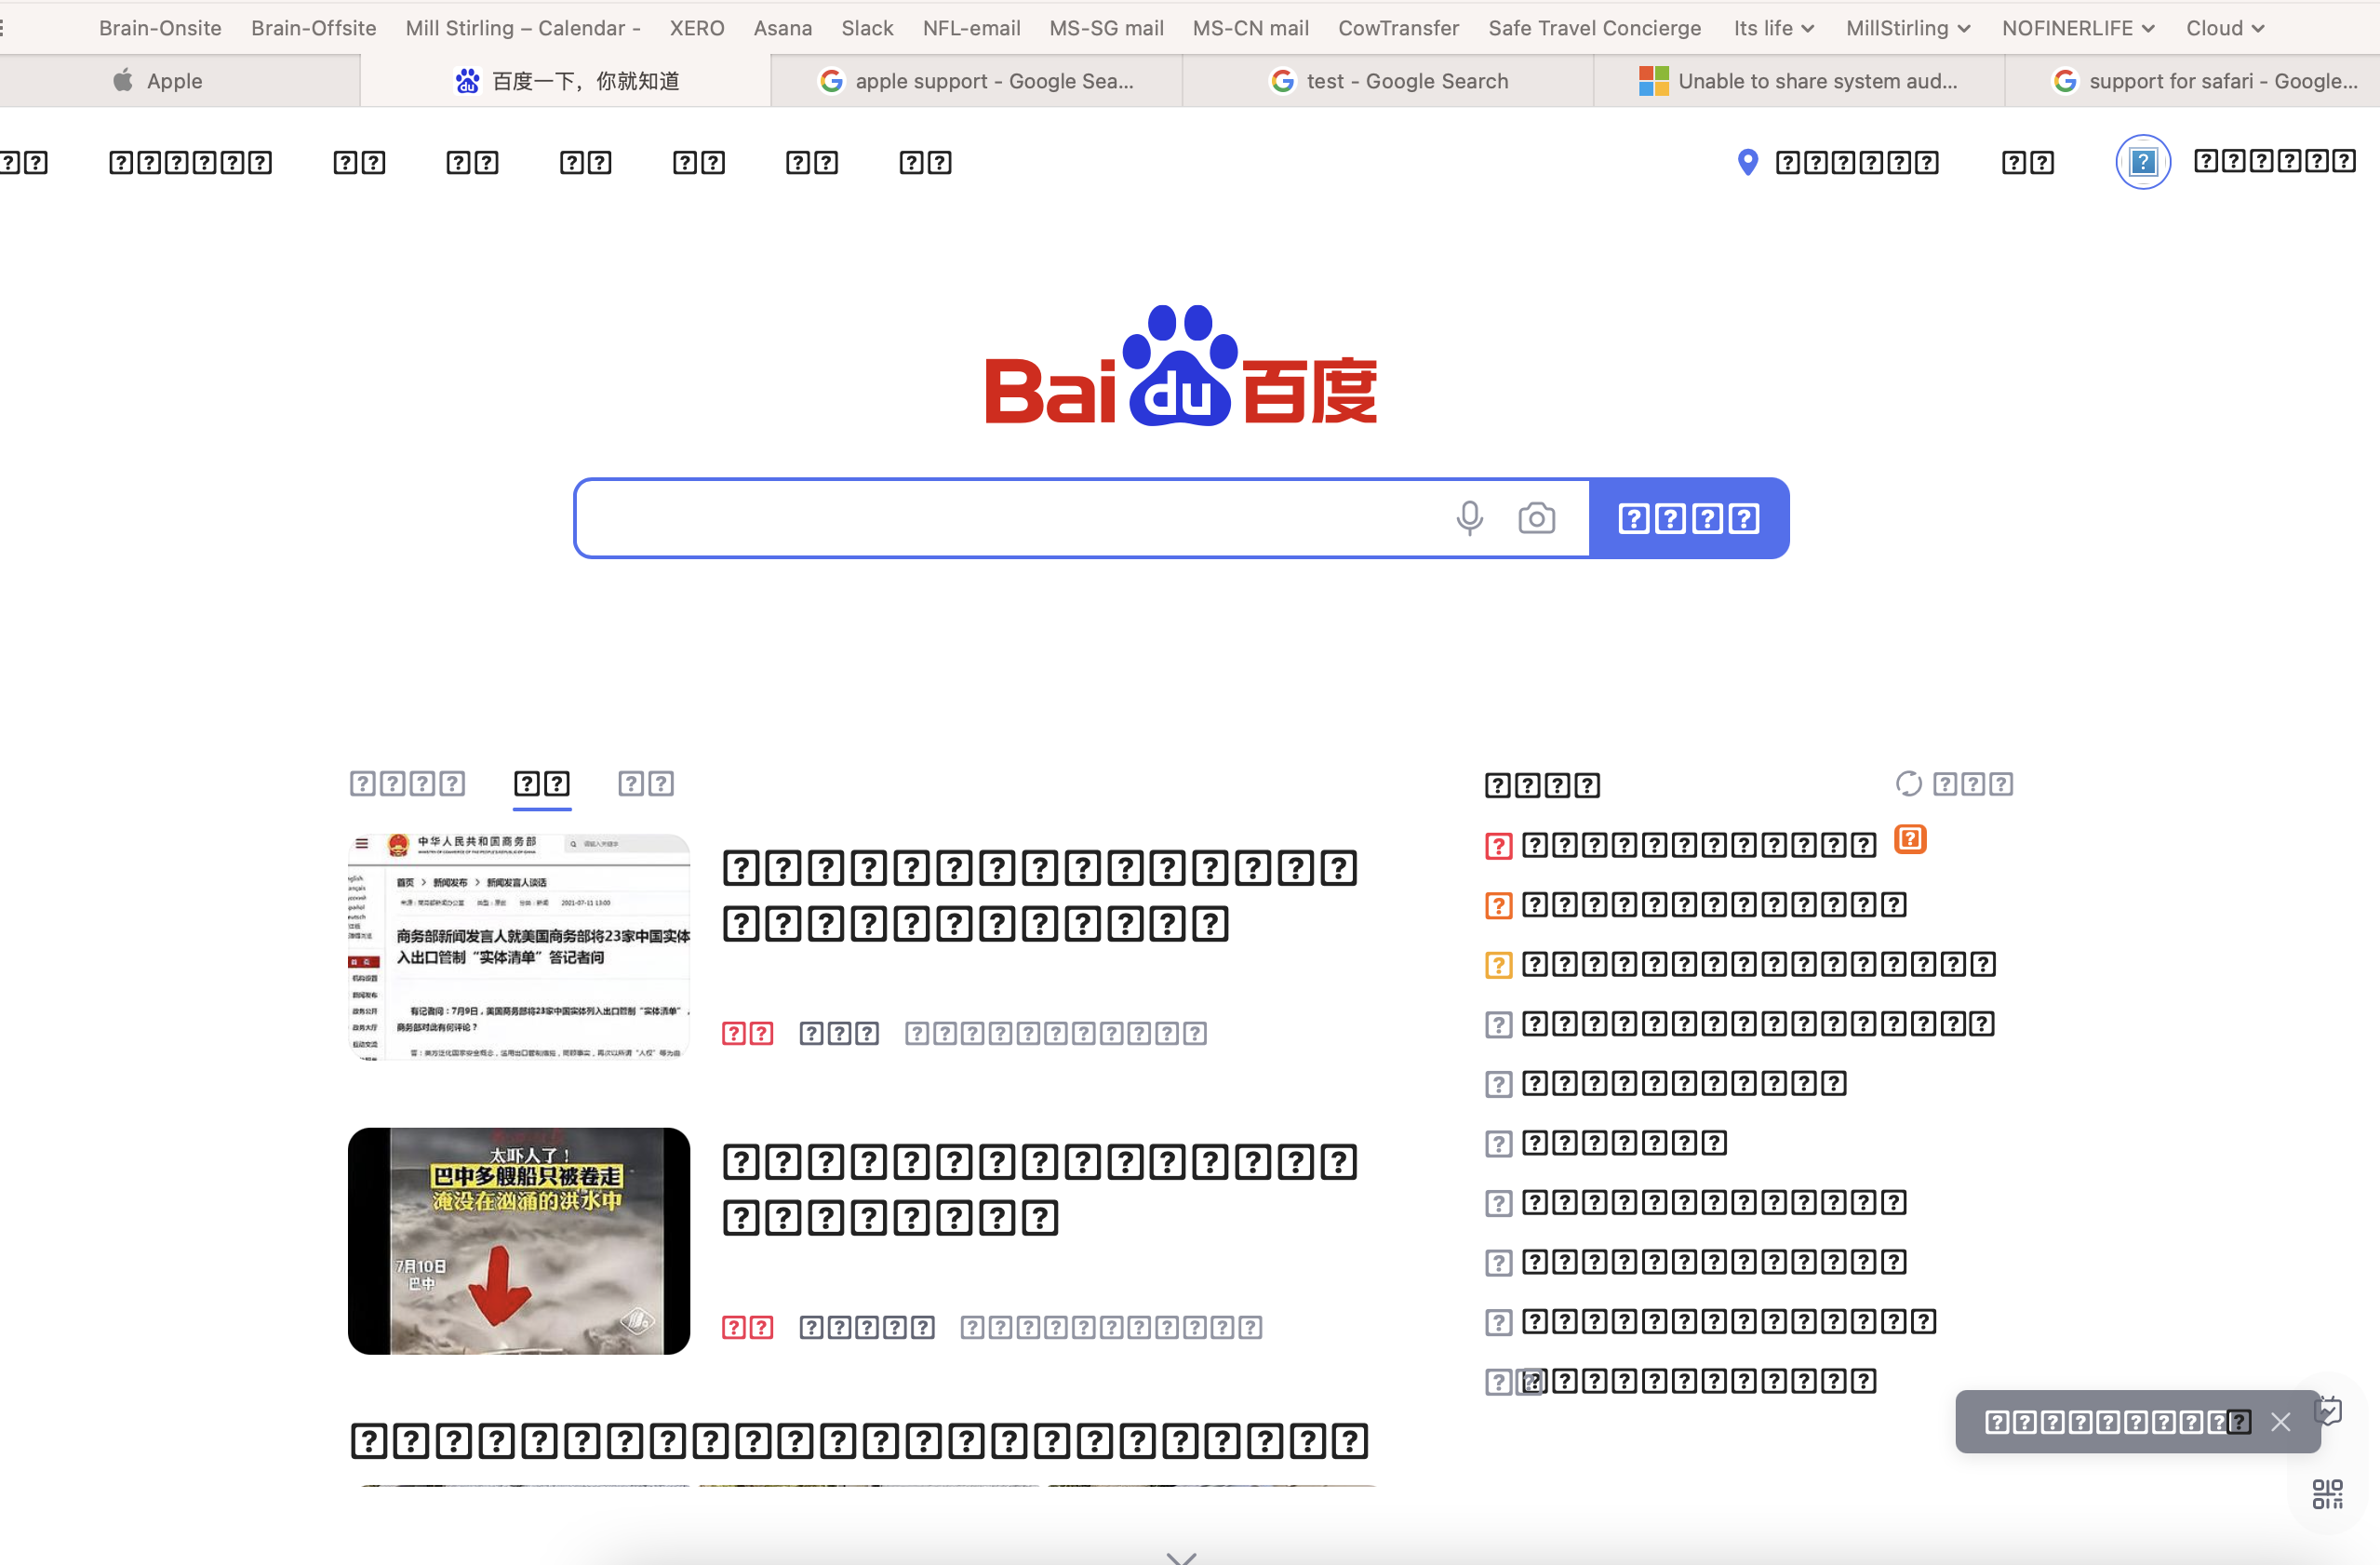Screen dimensions: 2380x1565
Task: Switch to Unable to share system audio tab
Action: [1799, 81]
